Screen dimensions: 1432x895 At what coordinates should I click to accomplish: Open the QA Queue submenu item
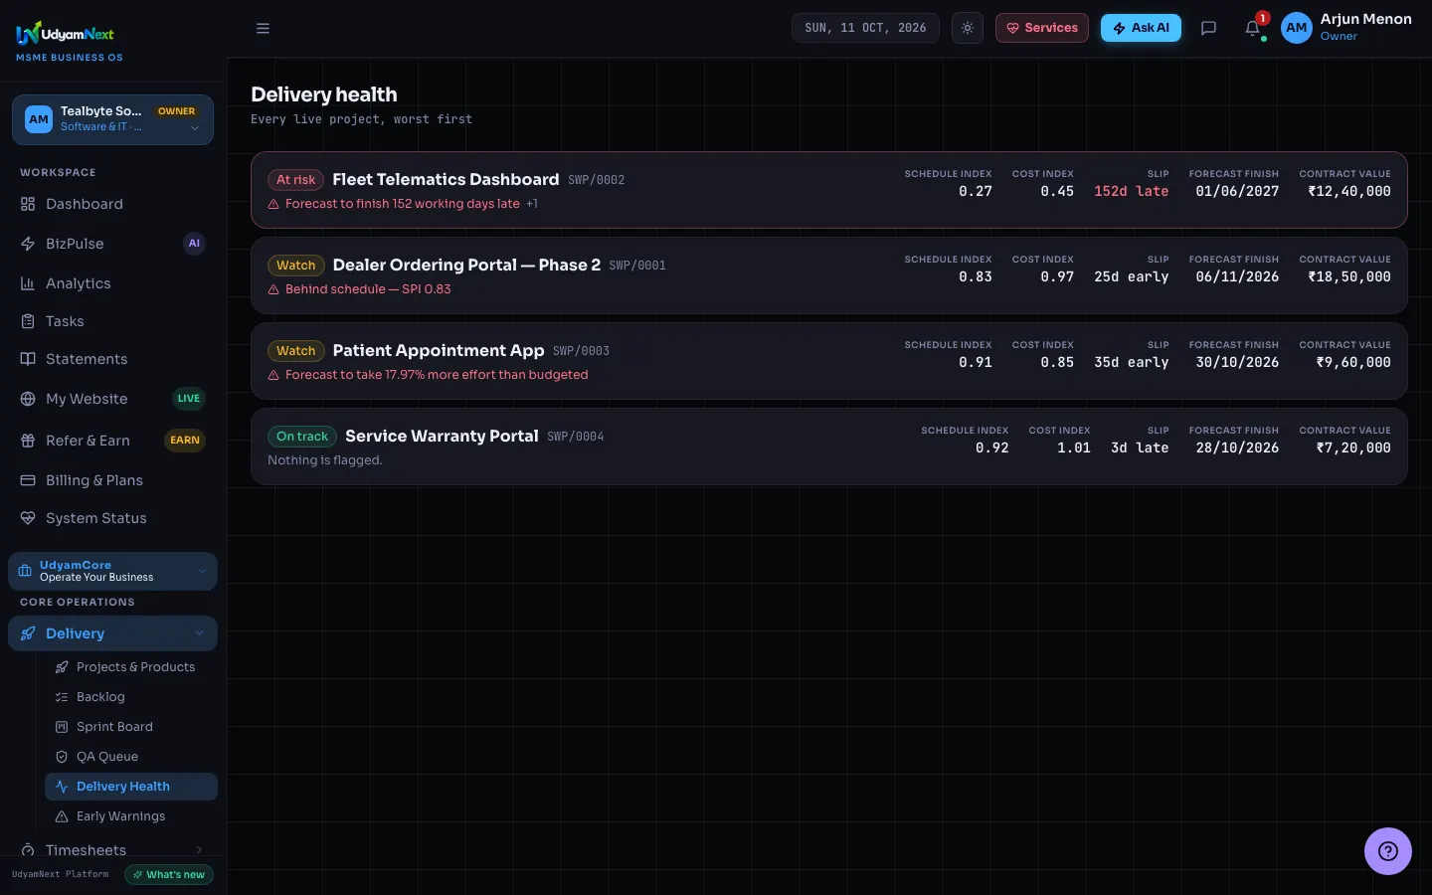click(x=131, y=757)
